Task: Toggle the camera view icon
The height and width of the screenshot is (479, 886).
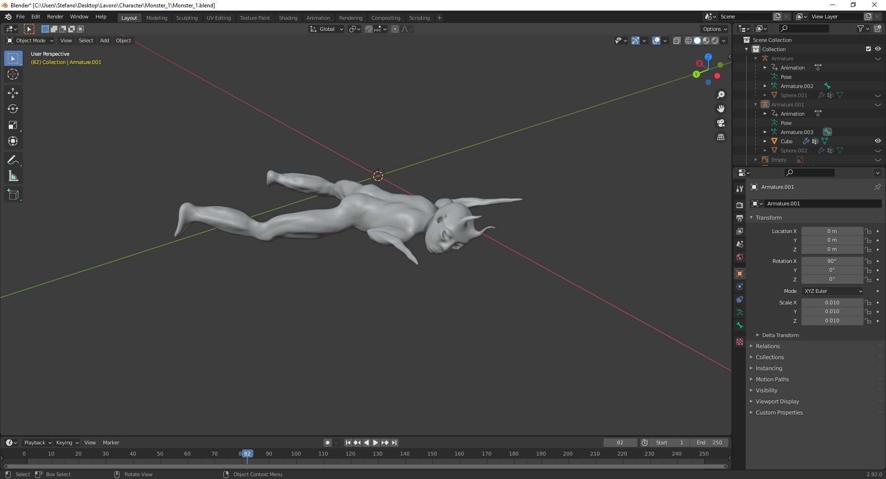Action: pyautogui.click(x=721, y=123)
